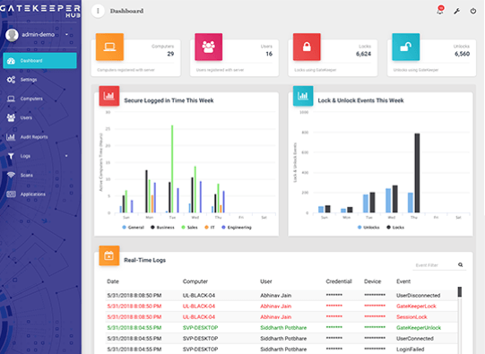Click the teal chart icon for Lock & Unlock Events
Viewport: 485px width, 354px height.
click(x=303, y=96)
